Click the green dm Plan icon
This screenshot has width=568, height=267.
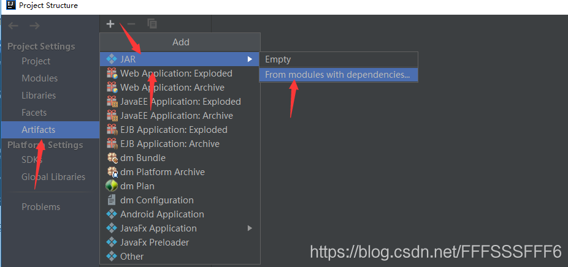pos(112,186)
